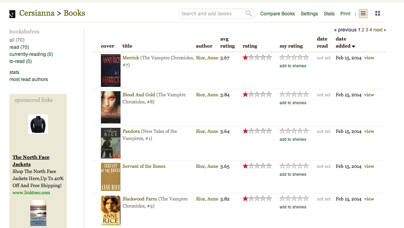
Task: Add Blackwood Farm to shelves
Action: (x=293, y=207)
